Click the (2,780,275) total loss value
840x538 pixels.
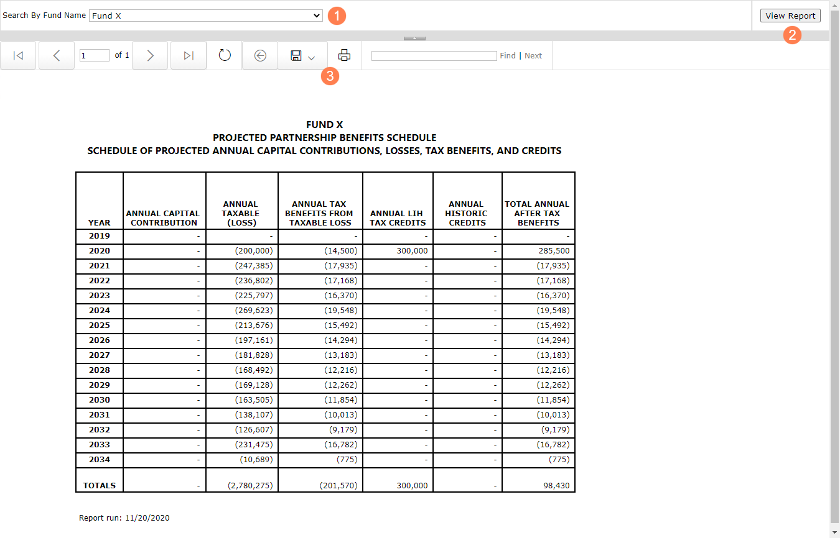[x=250, y=486]
